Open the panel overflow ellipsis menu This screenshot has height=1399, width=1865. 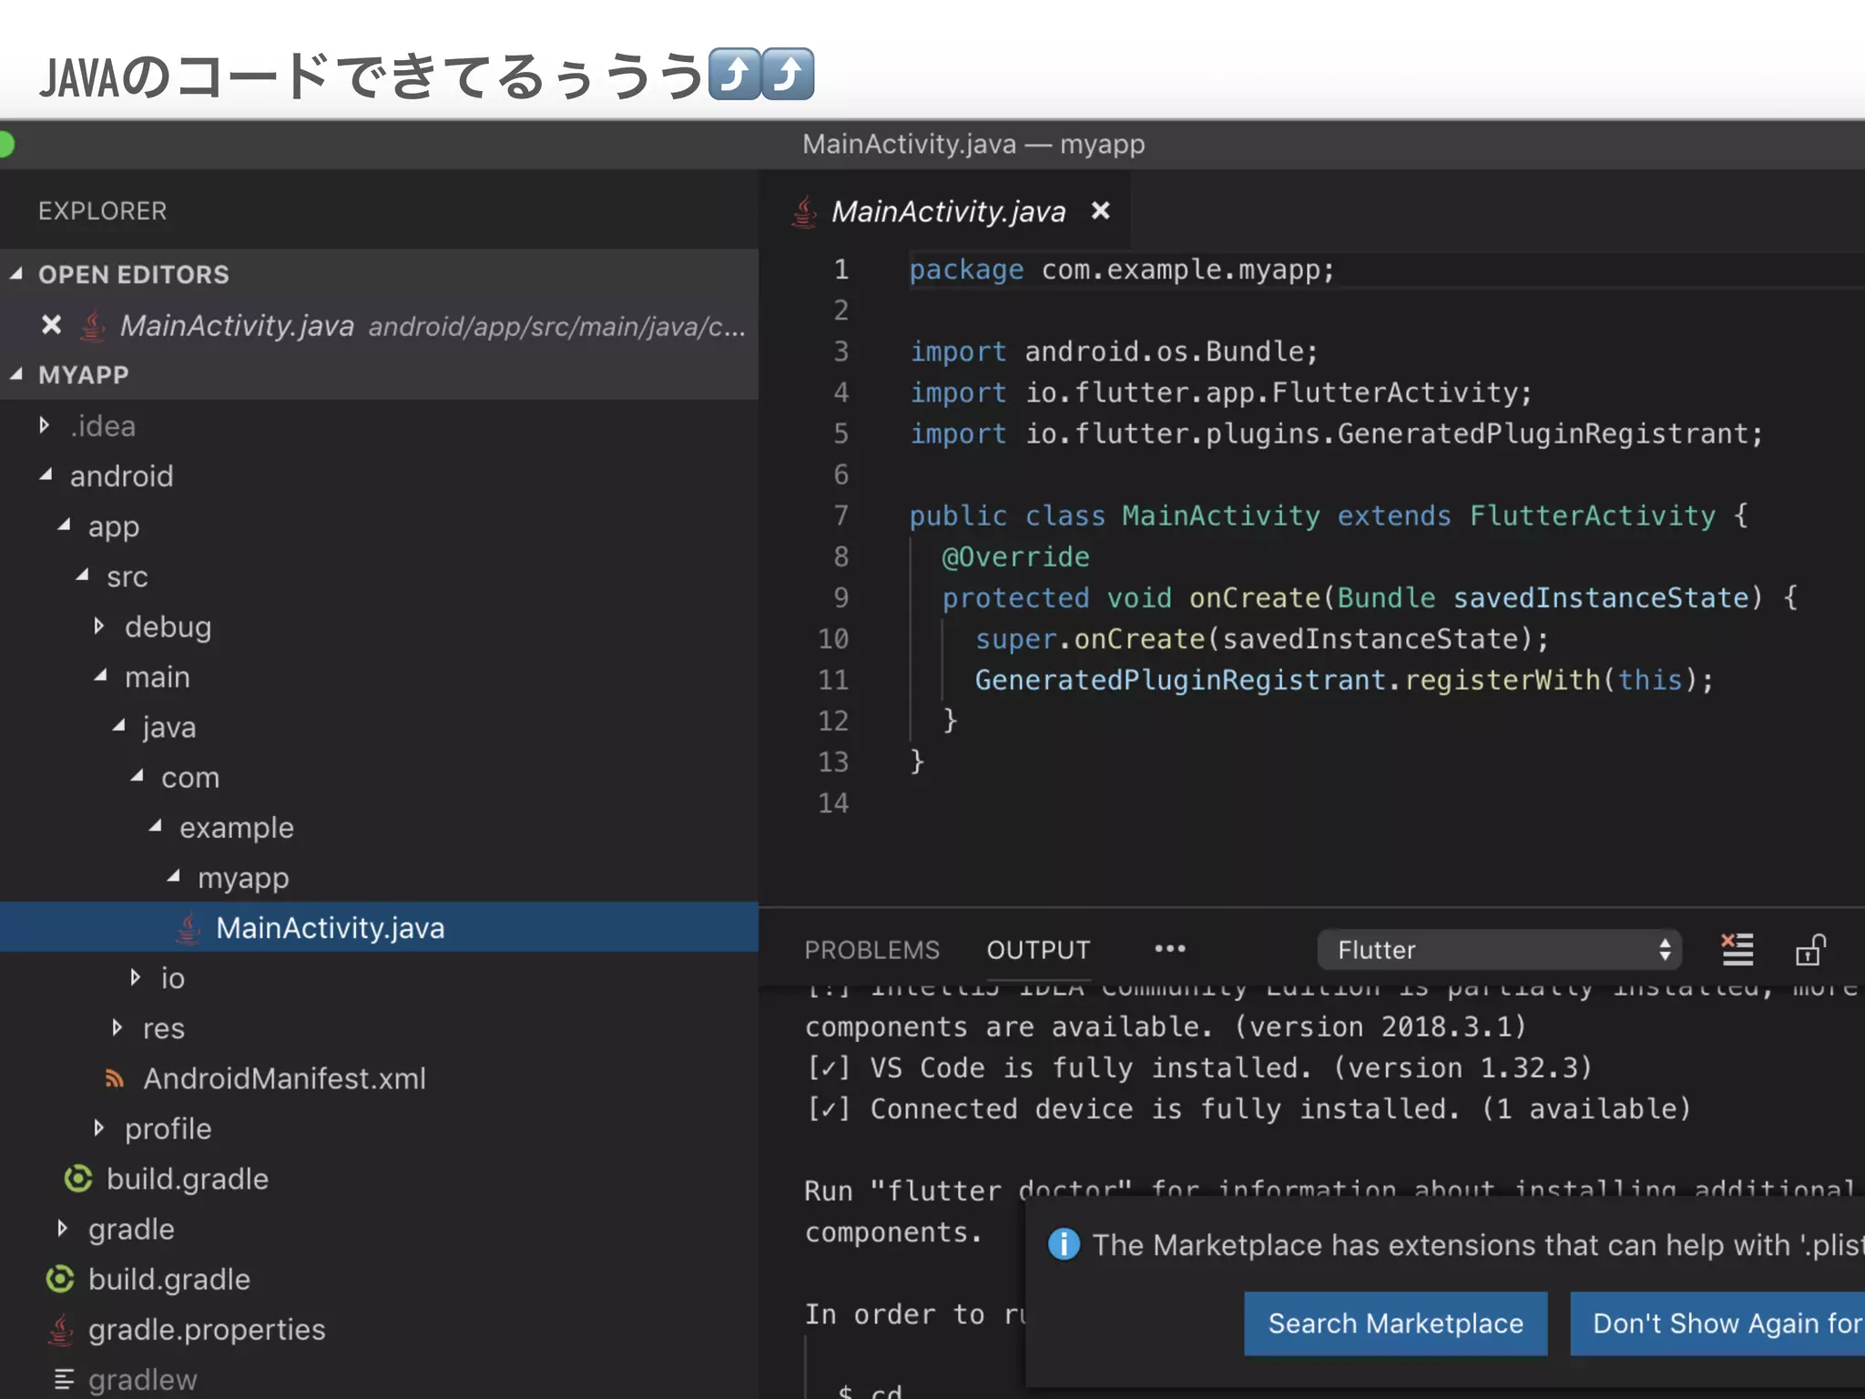(x=1170, y=949)
